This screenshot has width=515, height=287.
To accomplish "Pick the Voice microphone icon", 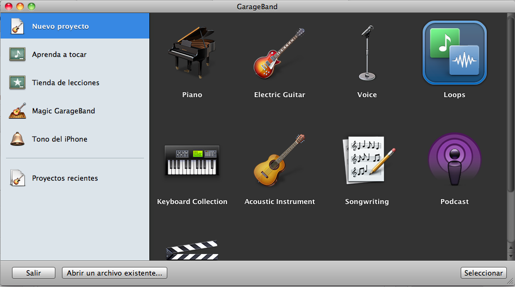I will pyautogui.click(x=367, y=53).
